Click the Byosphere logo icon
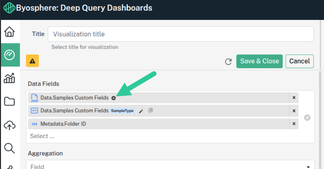Viewport: 324px width, 169px height. pyautogui.click(x=9, y=8)
